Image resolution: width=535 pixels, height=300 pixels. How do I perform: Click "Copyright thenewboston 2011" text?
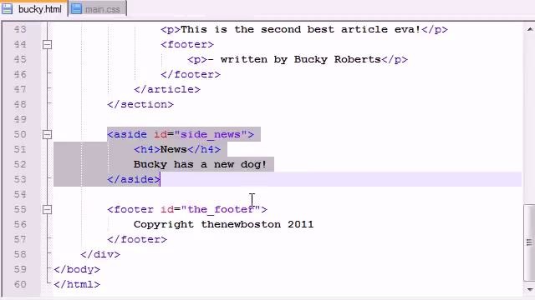click(223, 224)
